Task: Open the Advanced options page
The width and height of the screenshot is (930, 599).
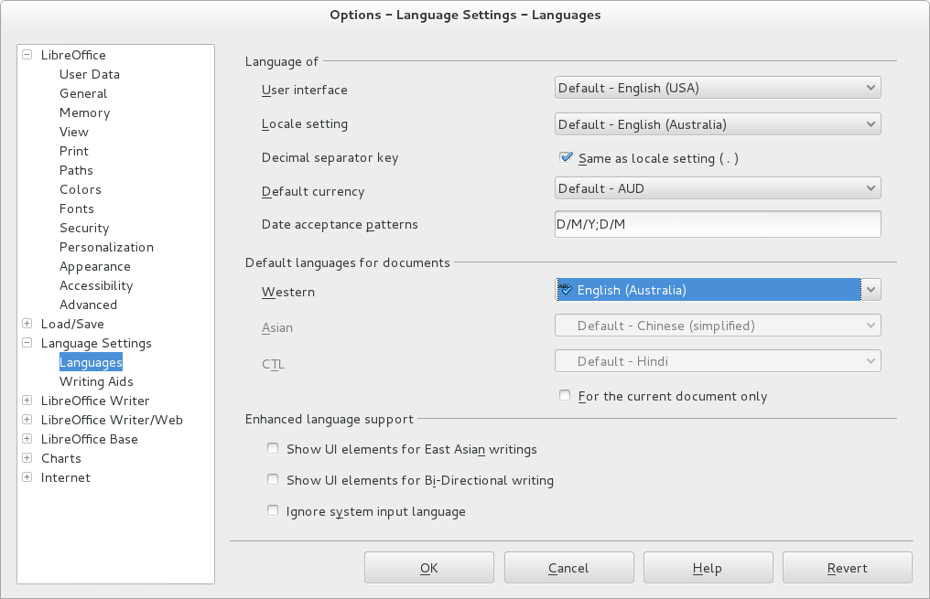Action: pos(88,305)
